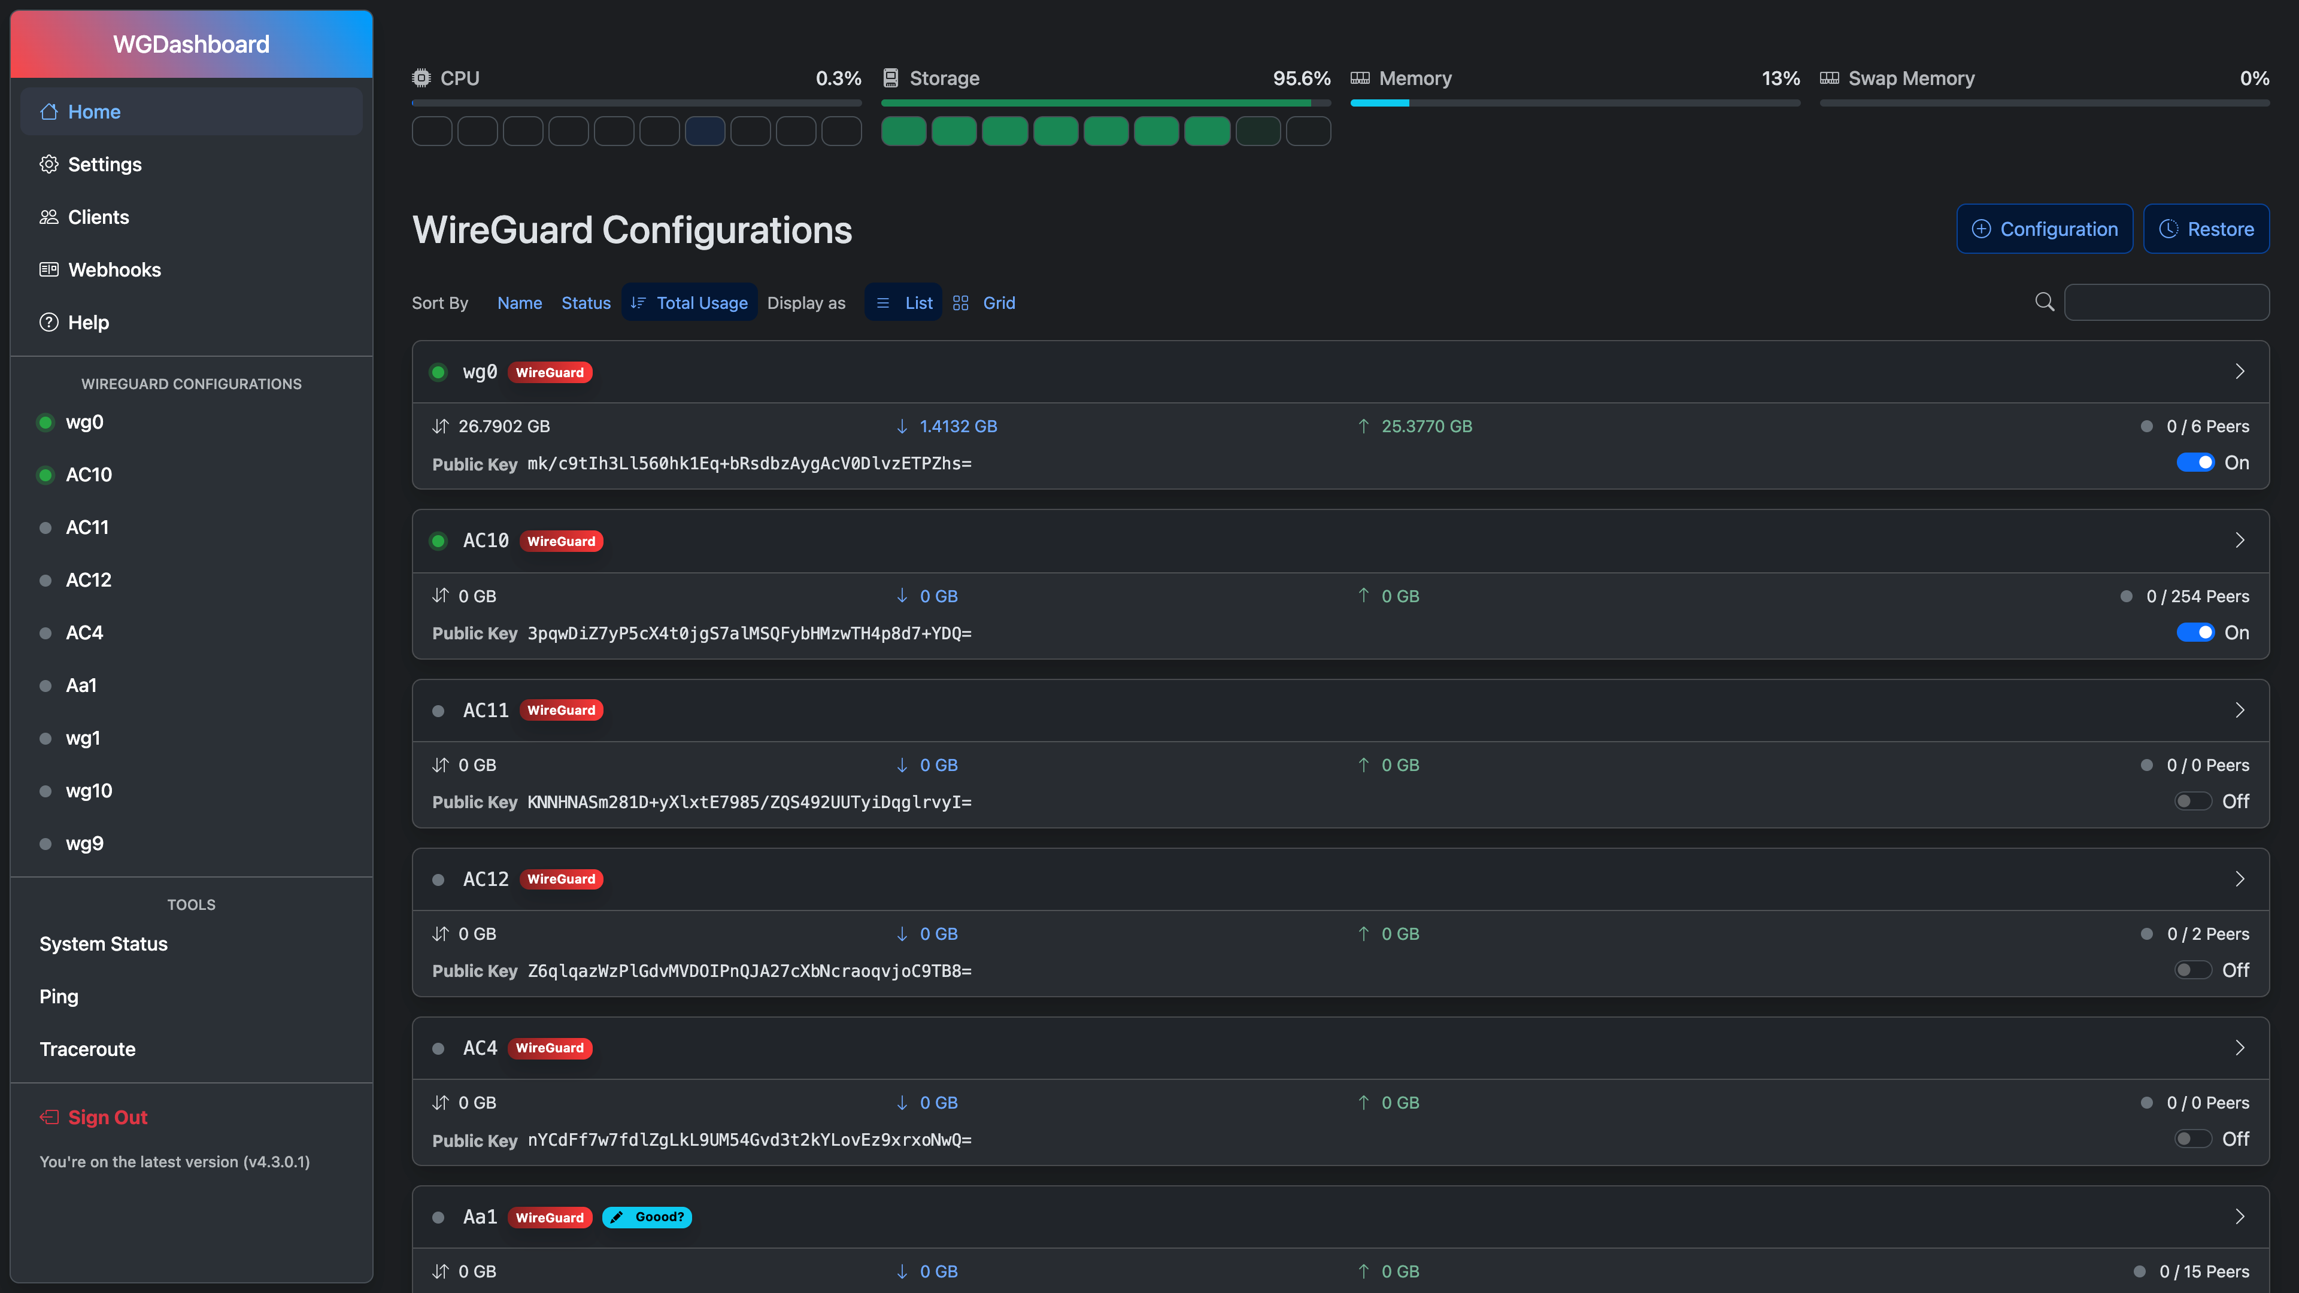The height and width of the screenshot is (1293, 2299).
Task: Enable the AC11 configuration toggle
Action: pyautogui.click(x=2193, y=800)
